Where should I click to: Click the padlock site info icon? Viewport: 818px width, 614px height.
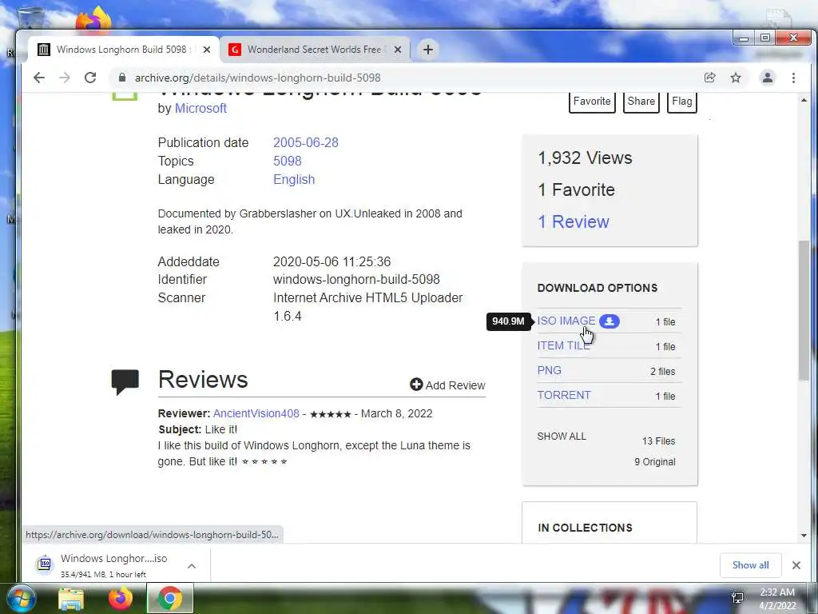tap(122, 78)
